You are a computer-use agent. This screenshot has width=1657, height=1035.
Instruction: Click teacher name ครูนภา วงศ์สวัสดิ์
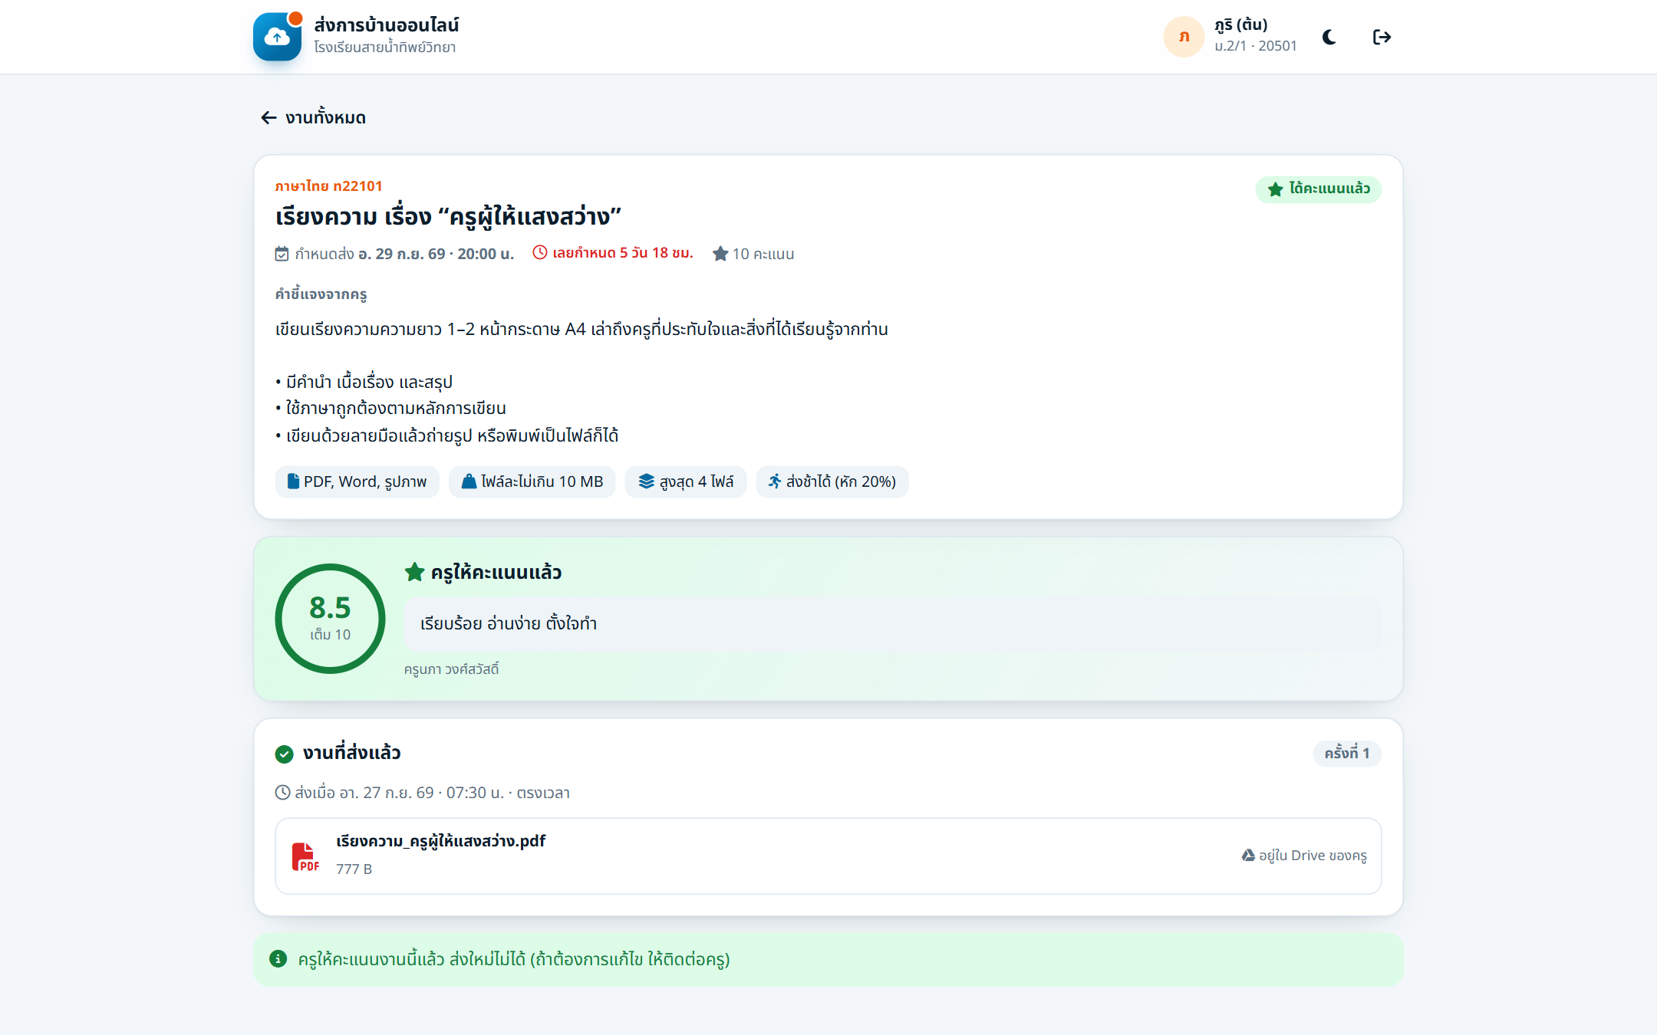452,669
